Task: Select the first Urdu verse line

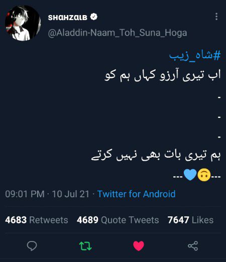Action: pyautogui.click(x=163, y=76)
